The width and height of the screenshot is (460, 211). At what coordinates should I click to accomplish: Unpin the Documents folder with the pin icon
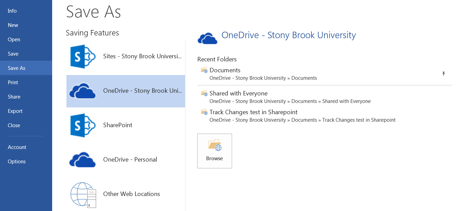coord(444,74)
